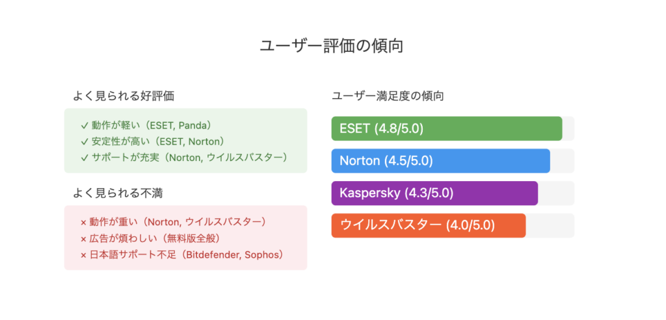The image size is (666, 320).
Task: Click the ユーザー評価の傾向 title
Action: (x=331, y=46)
